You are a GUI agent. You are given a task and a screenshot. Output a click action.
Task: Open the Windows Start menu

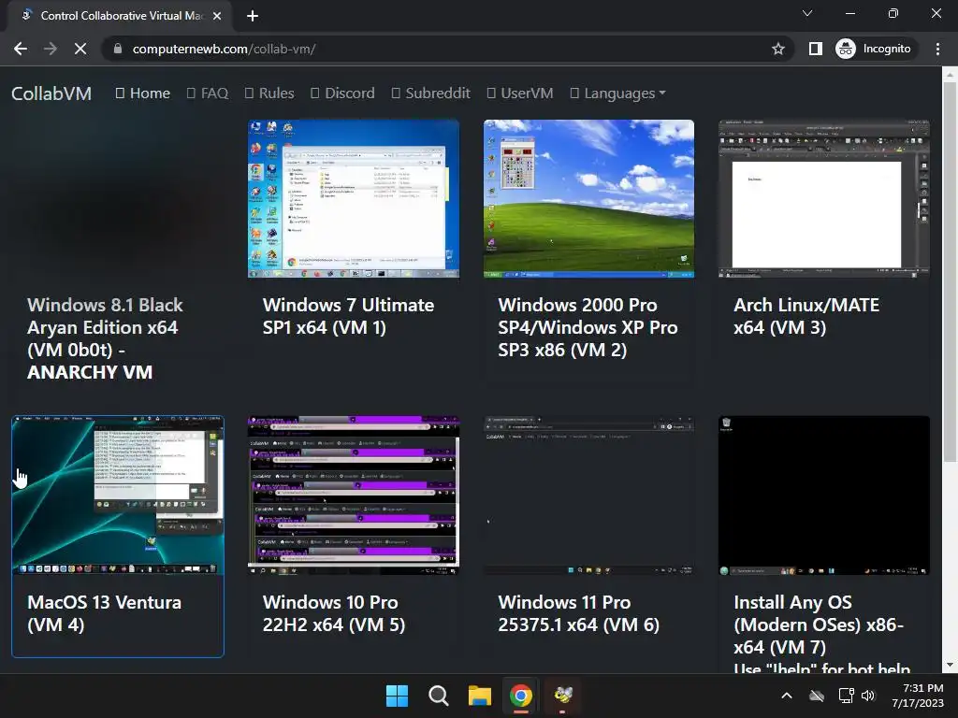tap(397, 696)
